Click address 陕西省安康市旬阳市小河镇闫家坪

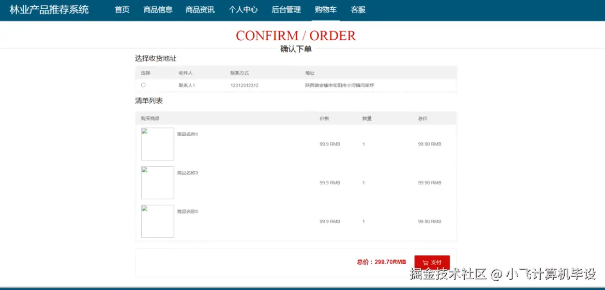(x=340, y=85)
